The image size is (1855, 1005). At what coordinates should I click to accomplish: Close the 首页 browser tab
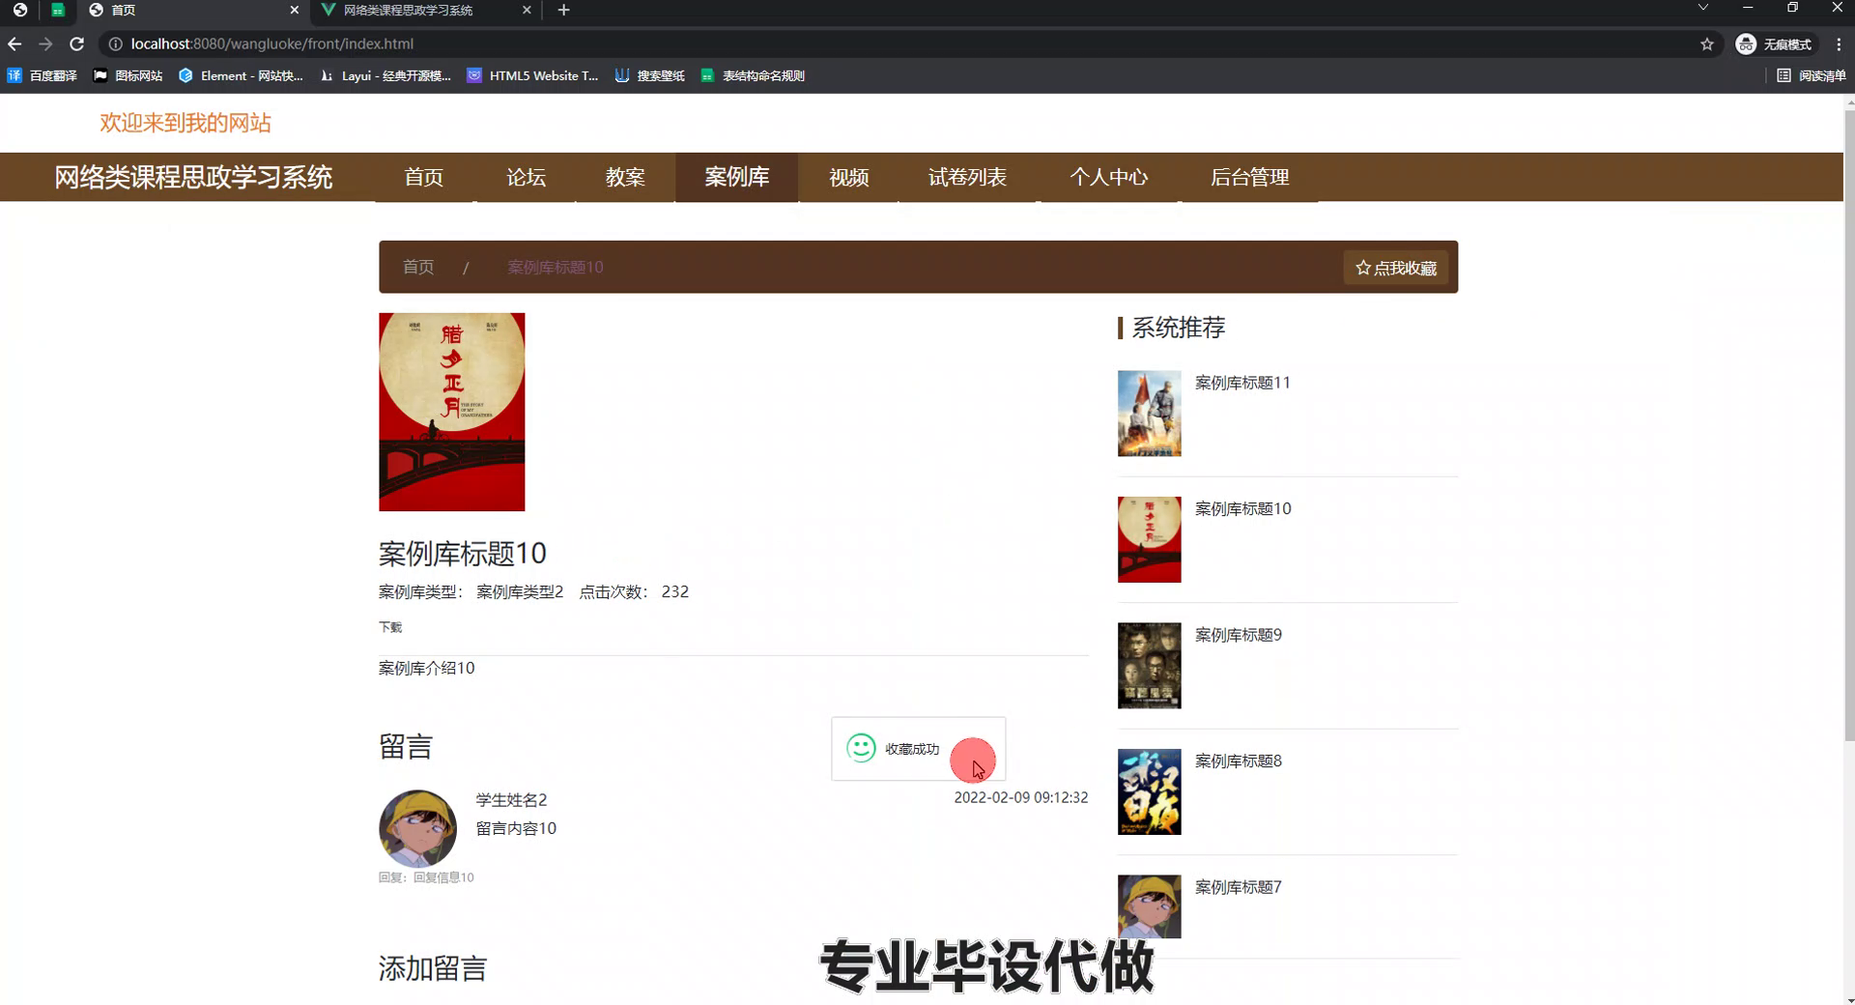coord(295,10)
